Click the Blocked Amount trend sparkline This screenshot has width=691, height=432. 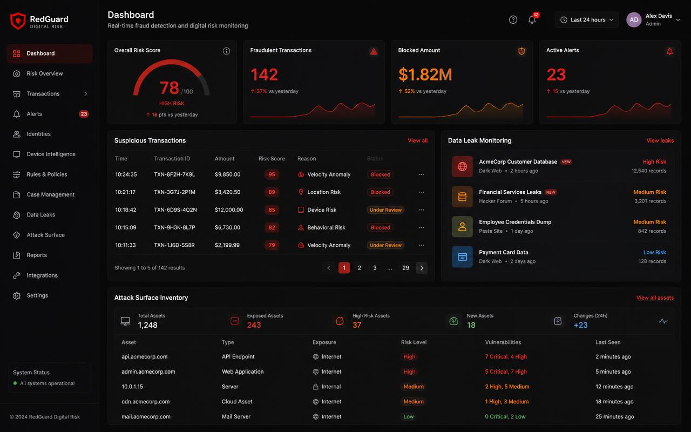pos(460,110)
